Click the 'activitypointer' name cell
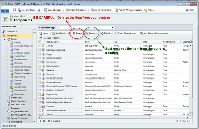Screen dimensions: 199x129 point(91,46)
